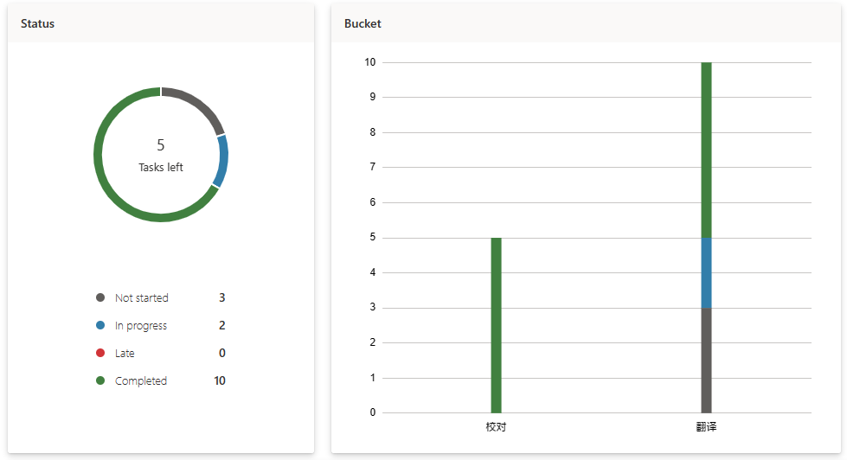Click green segment of 翻译 bar
This screenshot has width=847, height=460.
click(x=706, y=149)
